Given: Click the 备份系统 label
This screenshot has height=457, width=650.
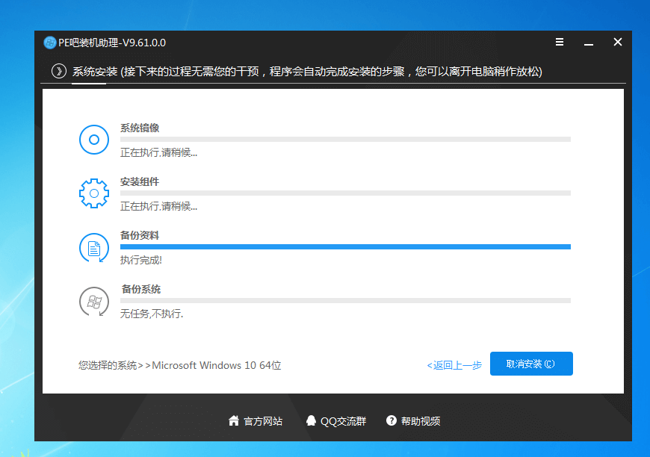Looking at the screenshot, I should tap(140, 289).
